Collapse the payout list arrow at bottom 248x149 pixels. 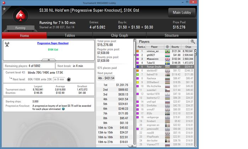click(x=132, y=146)
